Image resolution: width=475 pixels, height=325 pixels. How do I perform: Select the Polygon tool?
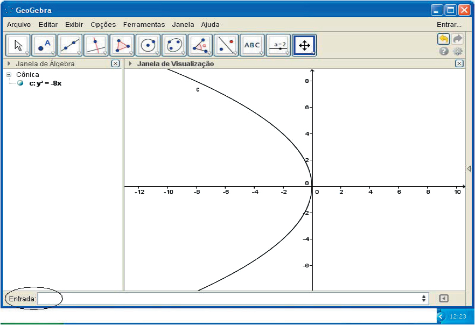click(122, 46)
